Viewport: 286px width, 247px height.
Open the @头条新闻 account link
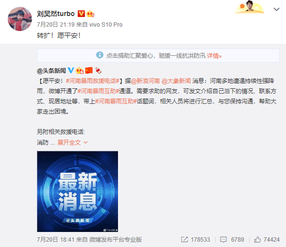(51, 71)
